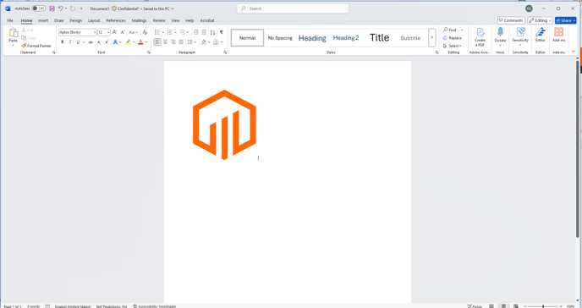Open the Select dropdown in Editing
Image resolution: width=582 pixels, height=308 pixels.
tap(453, 46)
